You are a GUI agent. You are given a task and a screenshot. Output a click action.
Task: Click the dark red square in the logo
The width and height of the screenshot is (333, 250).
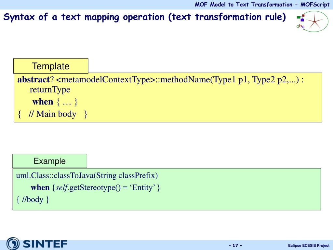tap(303, 15)
